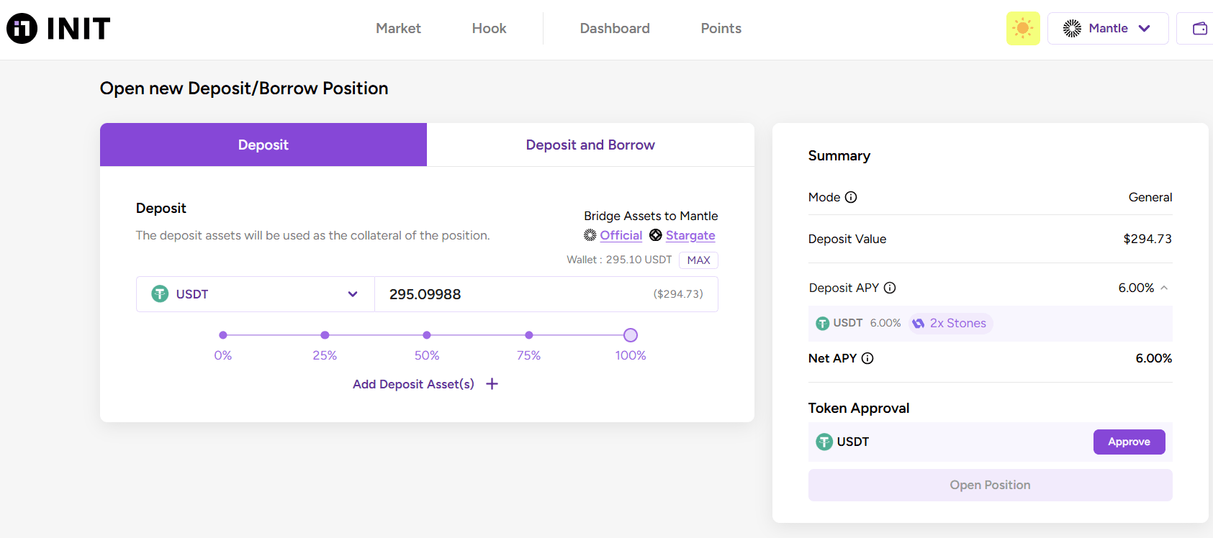This screenshot has height=538, width=1213.
Task: Click the MAX wallet balance button
Action: 698,260
